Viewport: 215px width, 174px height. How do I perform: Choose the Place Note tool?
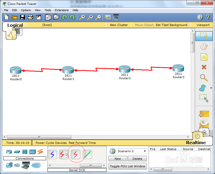pyautogui.click(x=204, y=57)
